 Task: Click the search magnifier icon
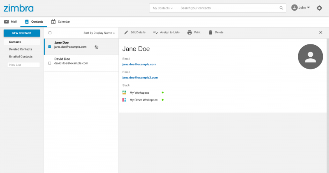(281, 8)
